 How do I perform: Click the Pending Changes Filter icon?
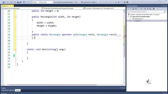(x=141, y=9)
